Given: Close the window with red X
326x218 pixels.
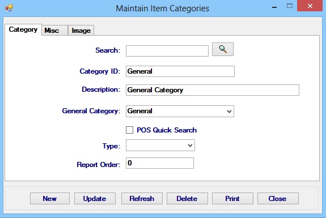Looking at the screenshot, I should coord(310,6).
